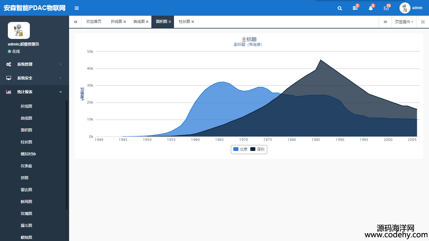The width and height of the screenshot is (429, 241).
Task: Close the 折线图 tab
Action: (x=125, y=22)
